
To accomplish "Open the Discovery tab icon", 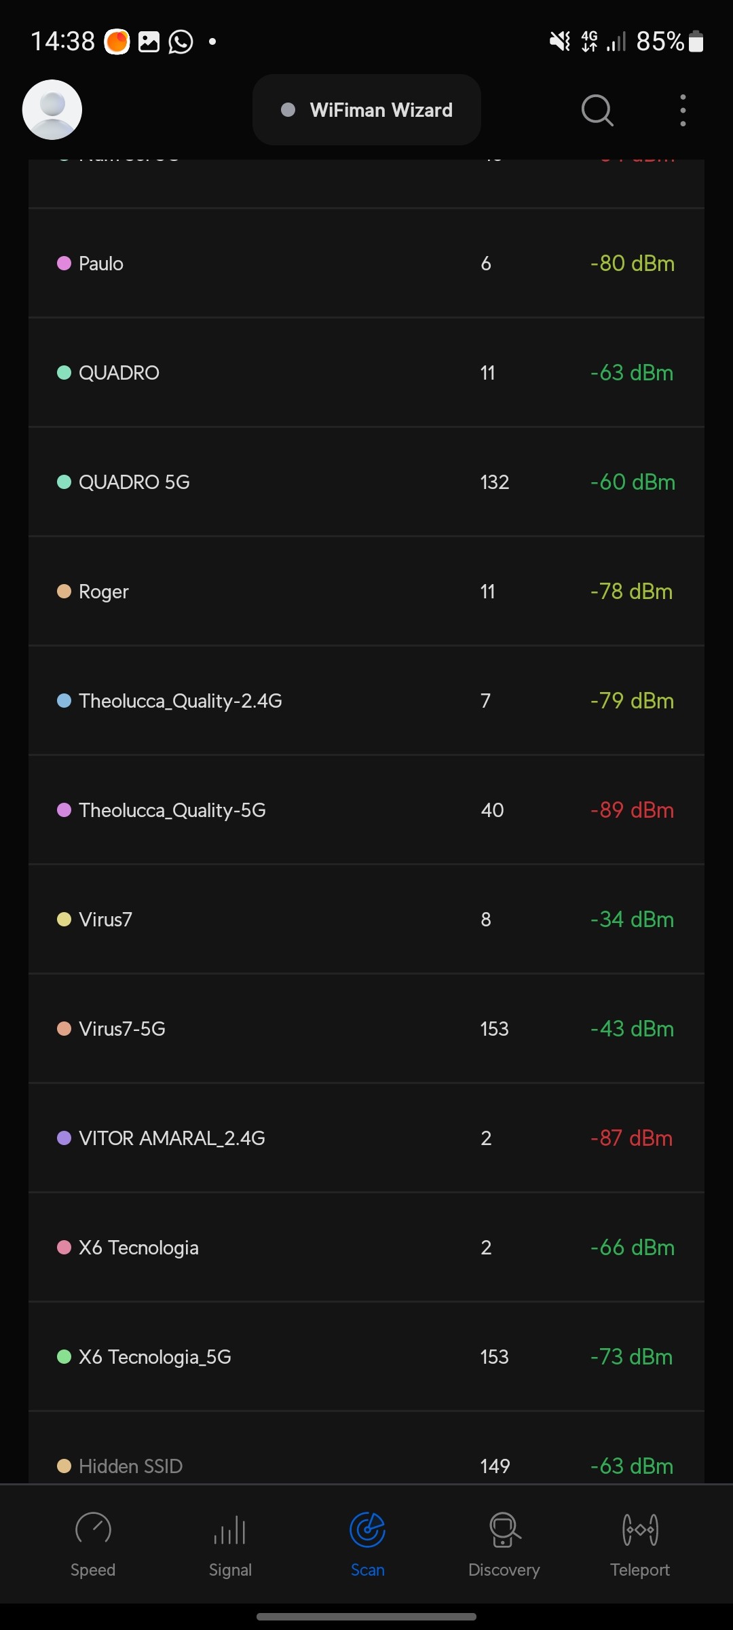I will 504,1530.
